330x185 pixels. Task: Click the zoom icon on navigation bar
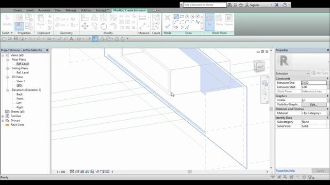265,94
